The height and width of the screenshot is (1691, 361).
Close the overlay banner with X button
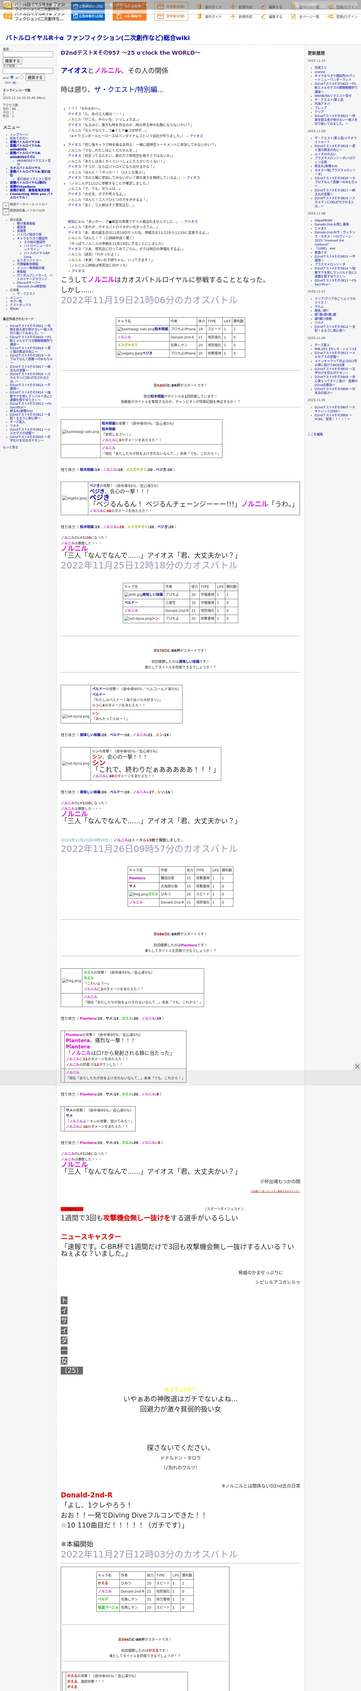click(x=357, y=1067)
